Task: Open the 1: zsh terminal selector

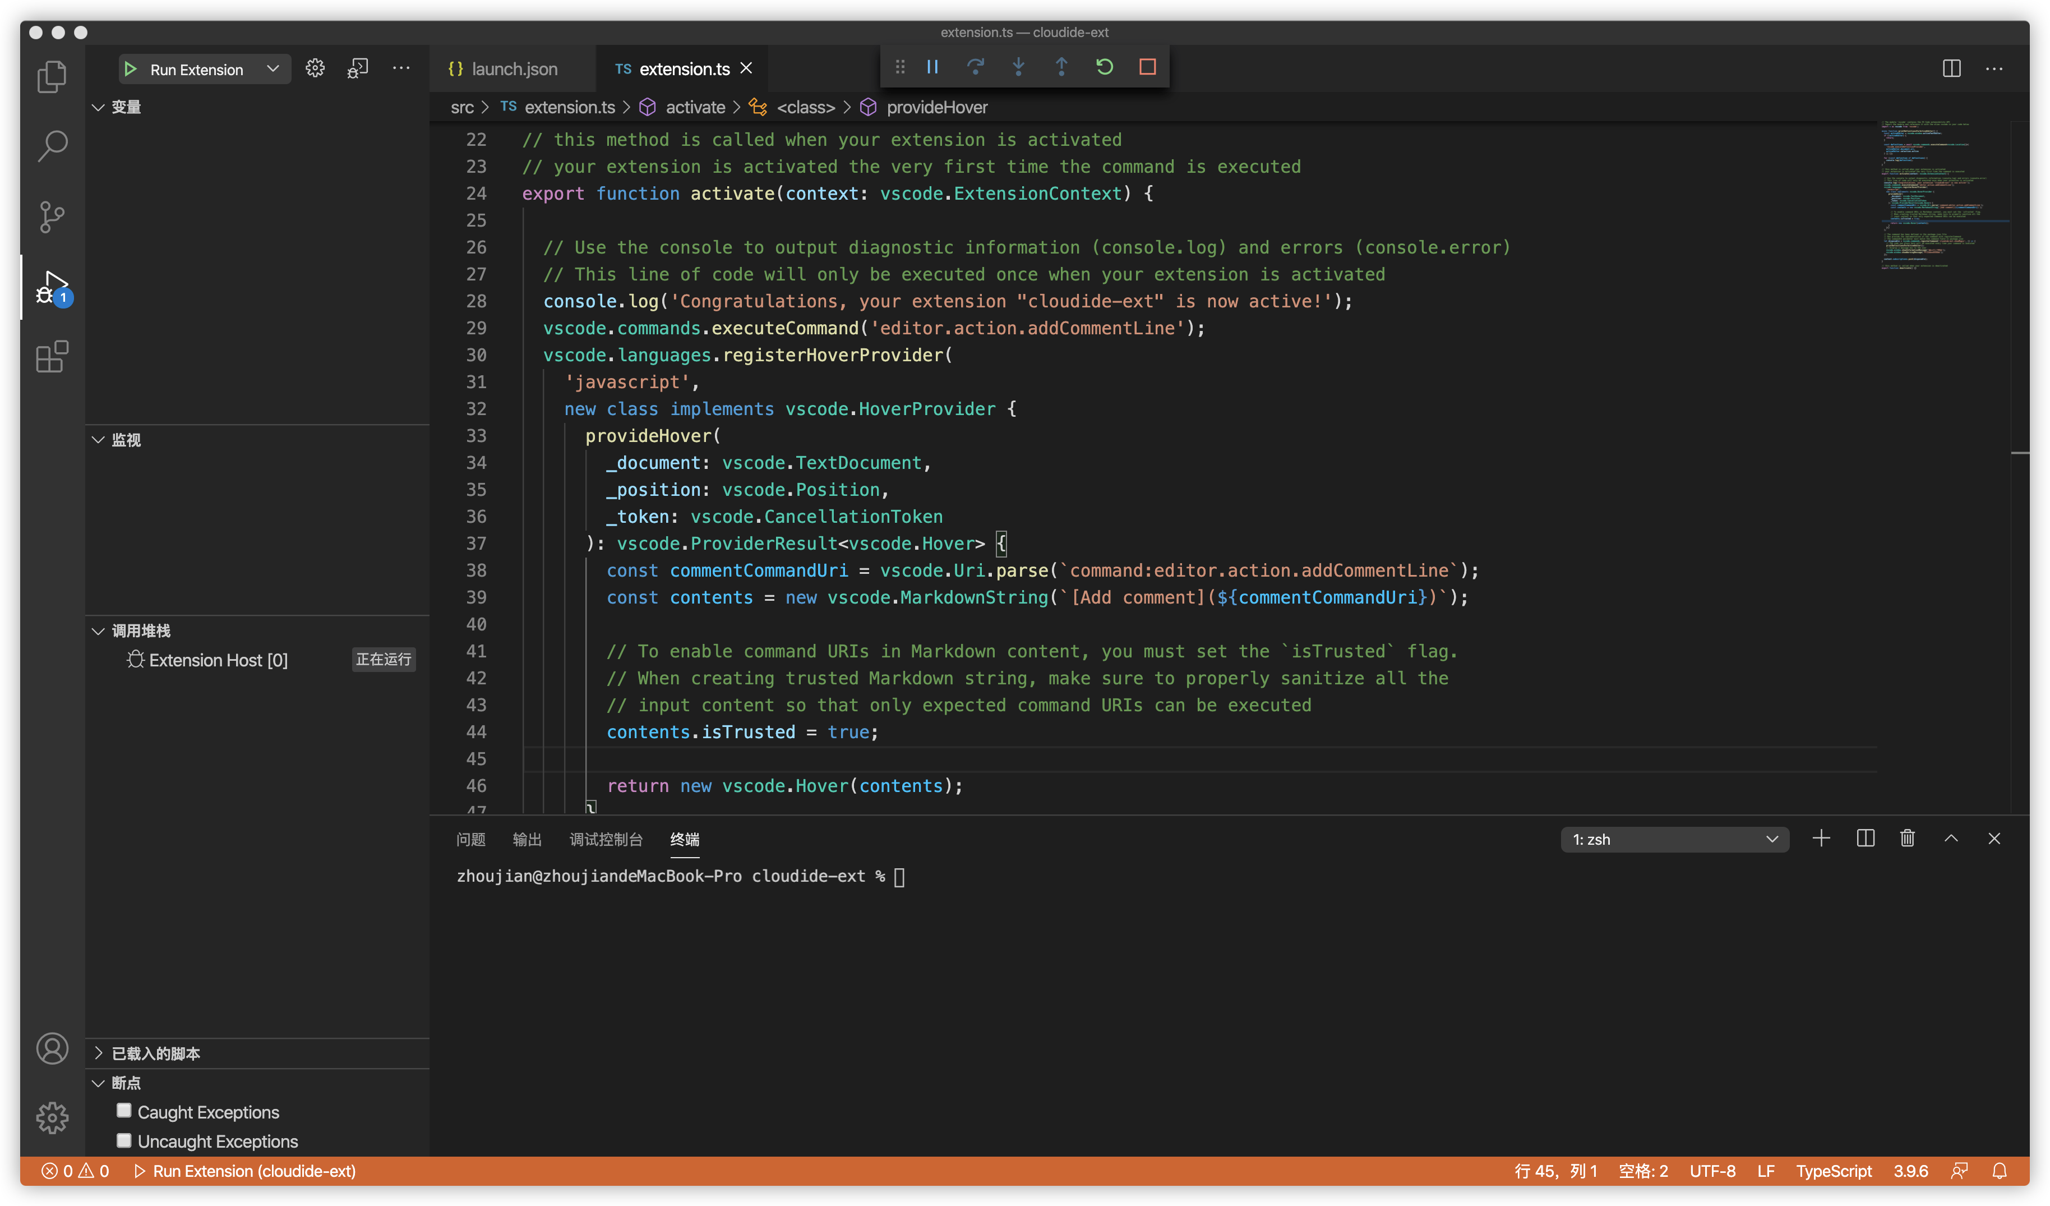Action: pos(1674,839)
